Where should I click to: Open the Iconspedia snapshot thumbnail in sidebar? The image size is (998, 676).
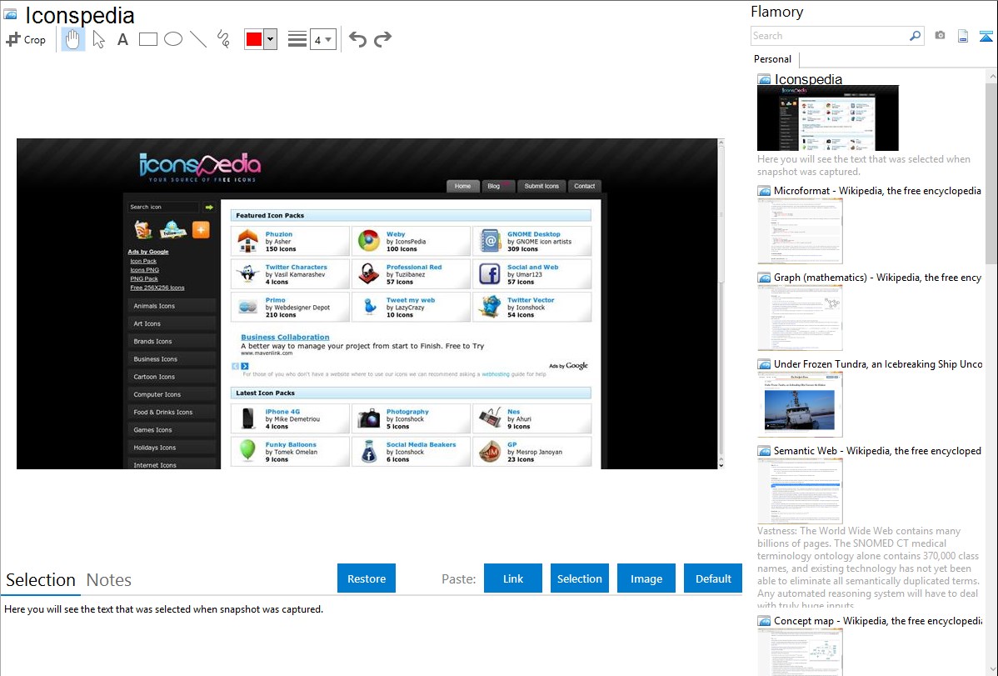pyautogui.click(x=828, y=118)
